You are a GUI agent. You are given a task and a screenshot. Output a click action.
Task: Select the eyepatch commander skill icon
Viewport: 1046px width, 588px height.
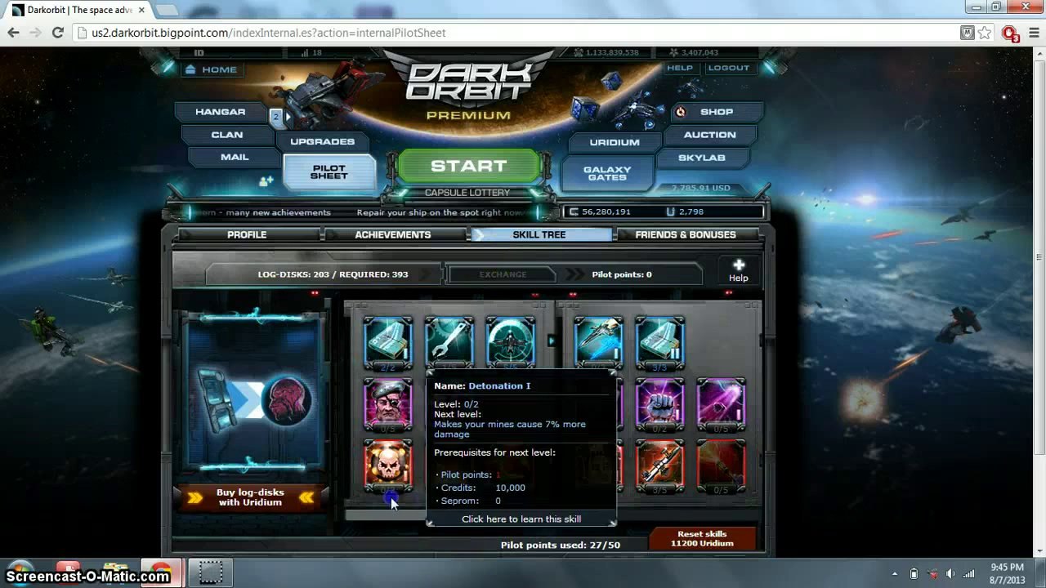[388, 404]
